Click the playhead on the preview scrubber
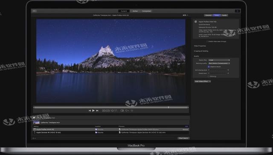The height and width of the screenshot is (155, 273). coord(168,108)
